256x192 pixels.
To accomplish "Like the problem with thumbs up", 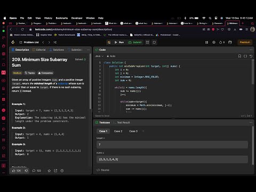I will [17, 171].
